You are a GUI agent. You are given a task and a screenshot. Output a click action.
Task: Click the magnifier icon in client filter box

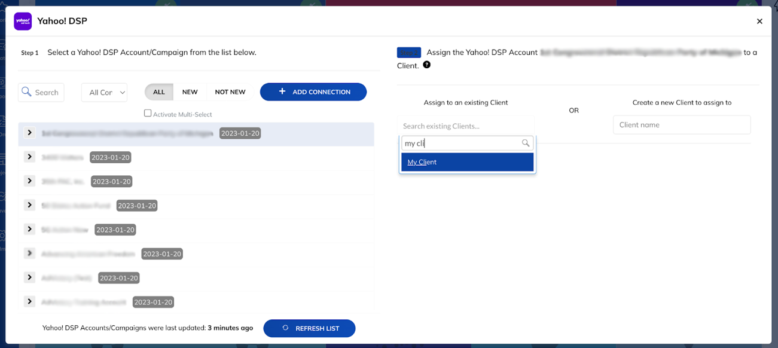pyautogui.click(x=526, y=143)
